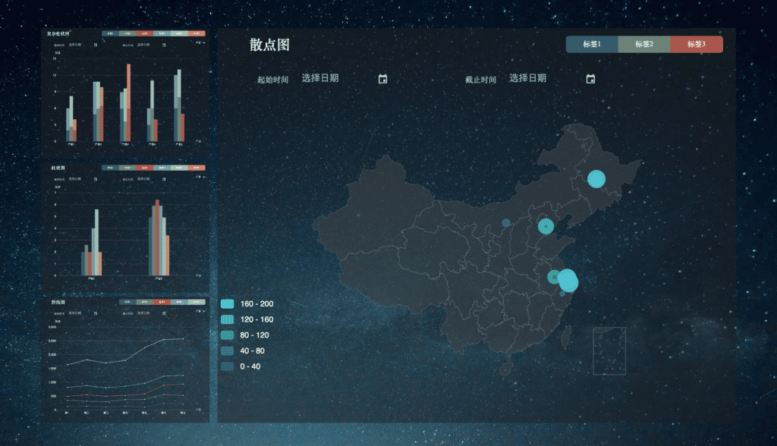Click the small dark dot west of Beijing
777x446 pixels.
[x=506, y=223]
